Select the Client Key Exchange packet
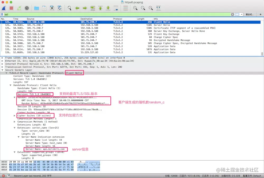Viewport: 264px width, 178px height. (x=131, y=34)
